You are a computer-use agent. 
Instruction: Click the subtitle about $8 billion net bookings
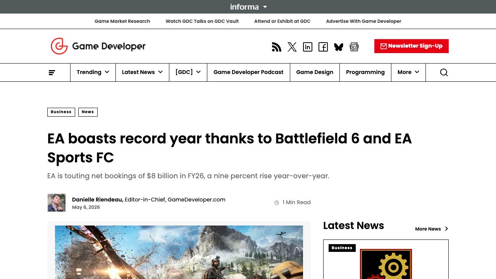tap(188, 176)
